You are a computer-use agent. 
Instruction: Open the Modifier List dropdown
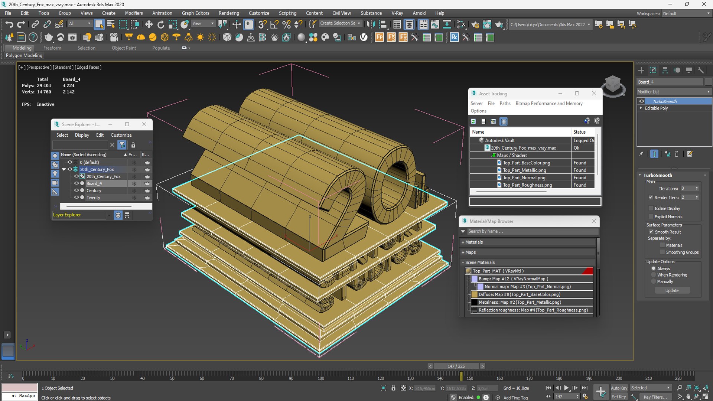point(674,92)
